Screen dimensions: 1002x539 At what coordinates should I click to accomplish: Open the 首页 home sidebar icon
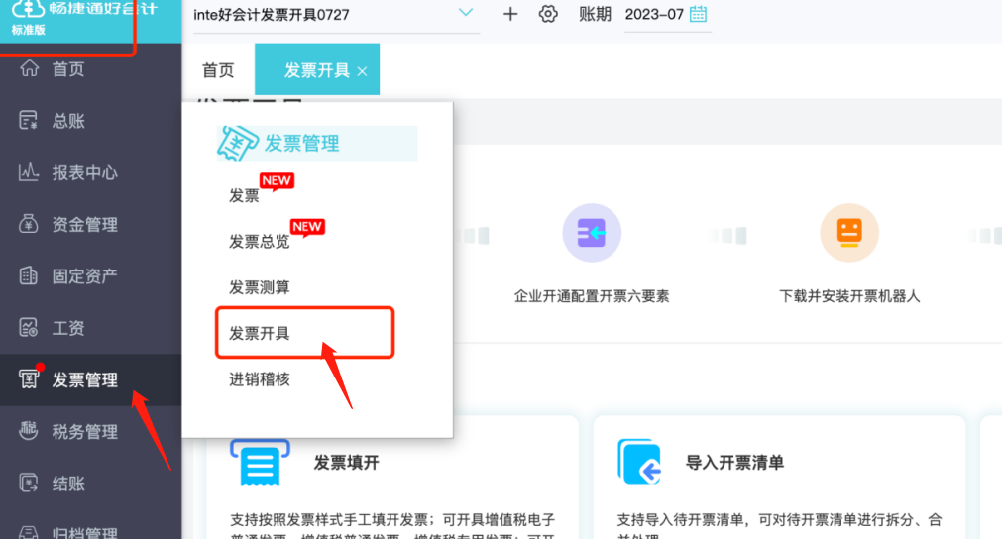29,67
